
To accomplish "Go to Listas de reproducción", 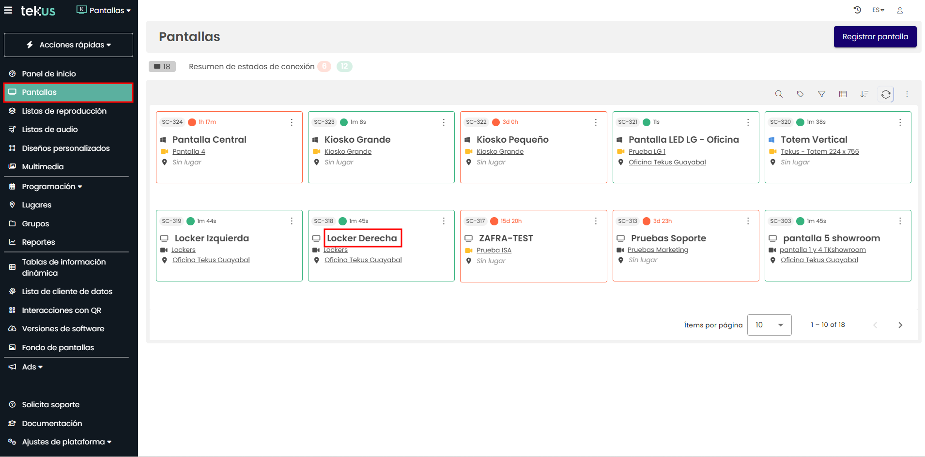I will 64,111.
